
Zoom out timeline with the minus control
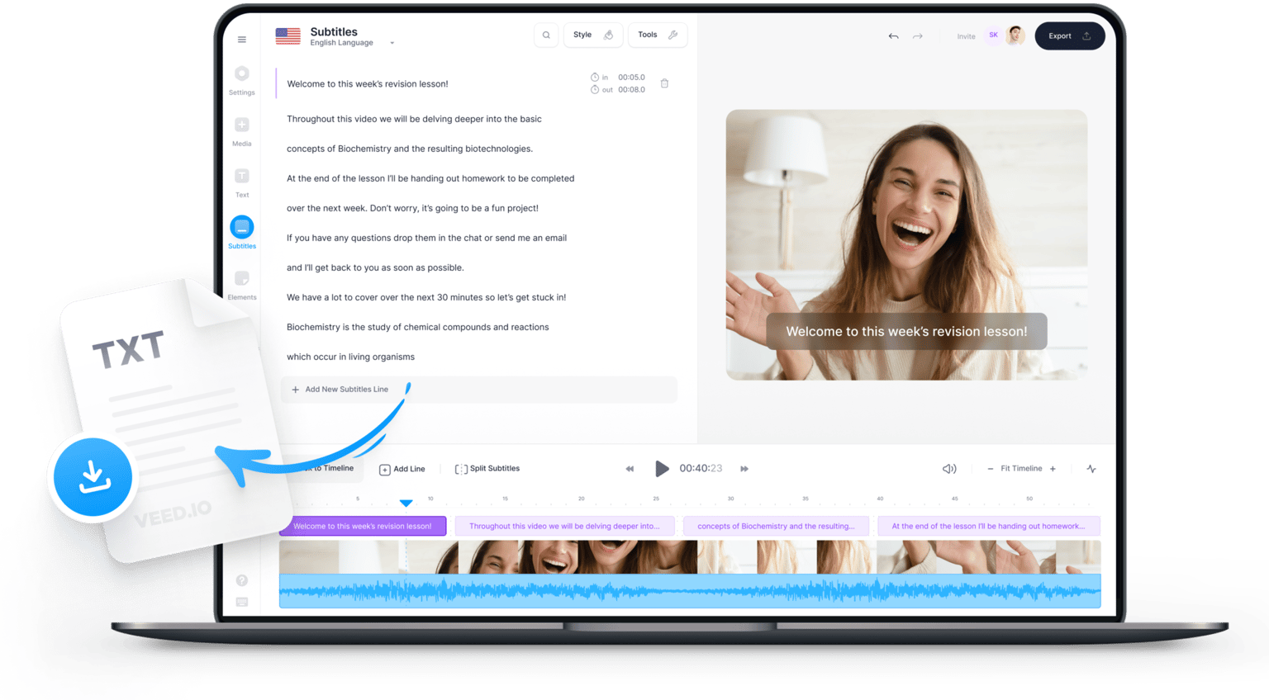pyautogui.click(x=989, y=468)
